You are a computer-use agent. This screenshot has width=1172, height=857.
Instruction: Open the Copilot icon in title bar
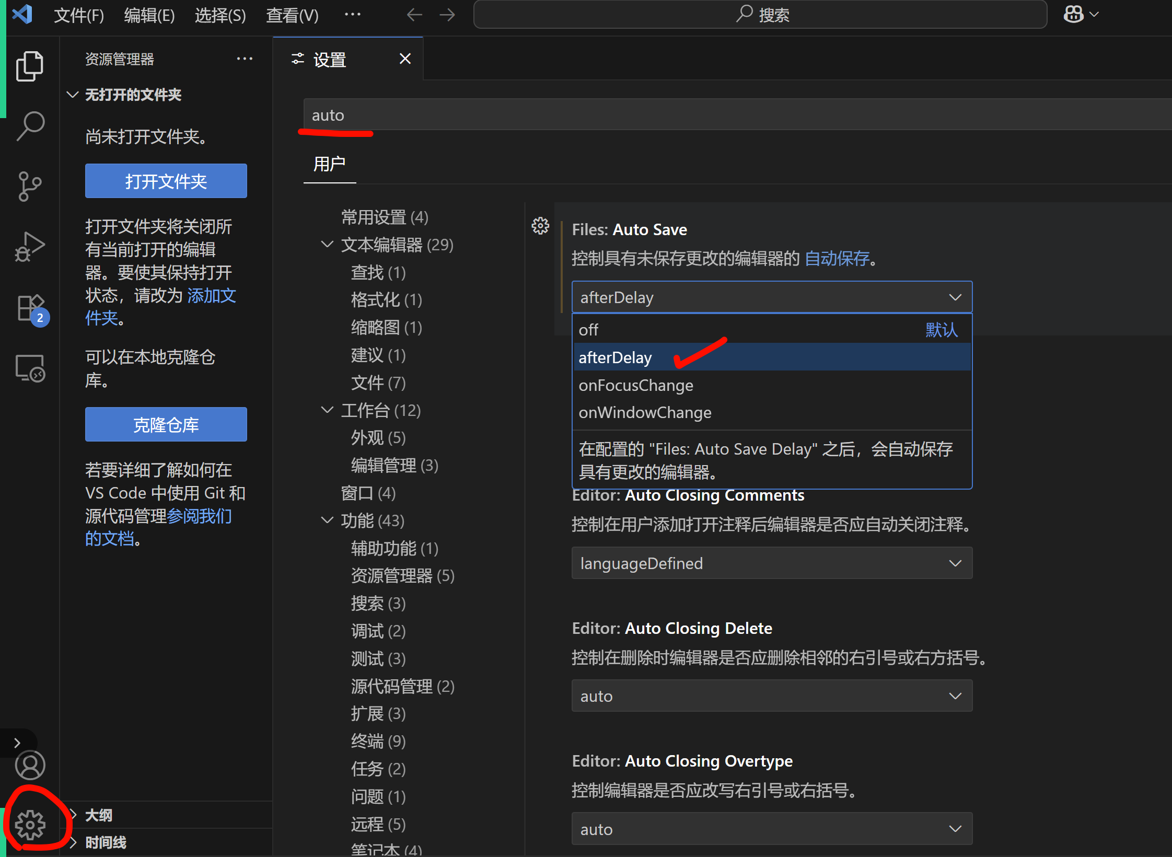pos(1073,14)
